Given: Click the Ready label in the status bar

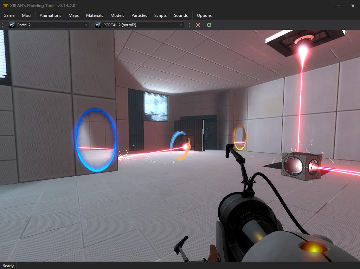Looking at the screenshot, I should point(8,265).
